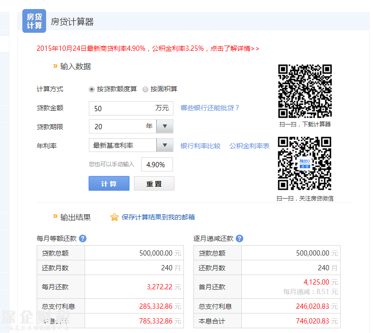Click total amount value 785,332.86

[x=156, y=321]
